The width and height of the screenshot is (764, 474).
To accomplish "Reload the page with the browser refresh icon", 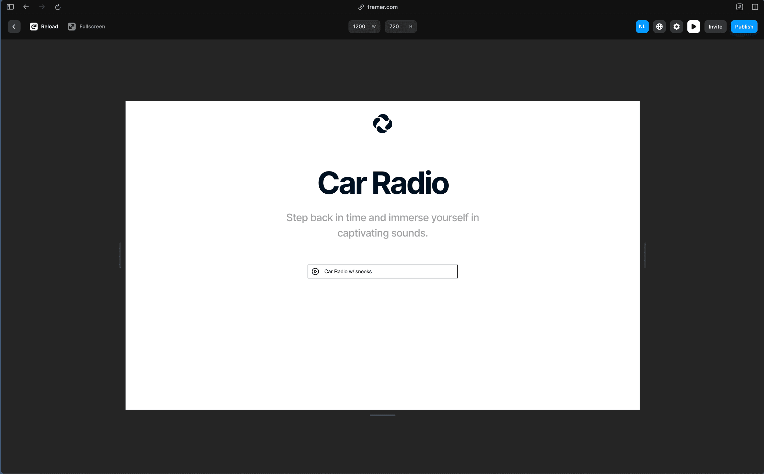I will point(58,7).
